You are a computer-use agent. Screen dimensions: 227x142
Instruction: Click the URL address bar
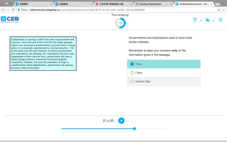(x=113, y=10)
